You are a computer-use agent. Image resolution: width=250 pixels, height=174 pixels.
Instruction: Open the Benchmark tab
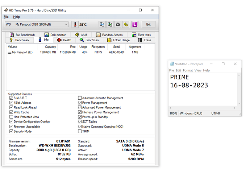click(x=20, y=40)
